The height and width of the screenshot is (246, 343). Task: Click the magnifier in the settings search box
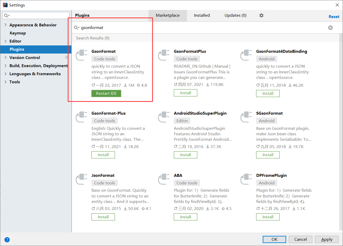[7, 16]
